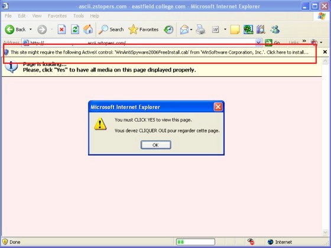
Task: Open the Favorites star toolbar button
Action: coord(143,30)
